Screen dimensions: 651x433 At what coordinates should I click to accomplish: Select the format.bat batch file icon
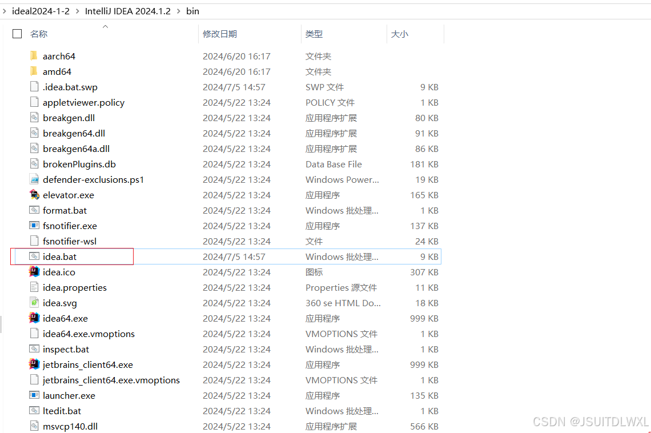[34, 210]
